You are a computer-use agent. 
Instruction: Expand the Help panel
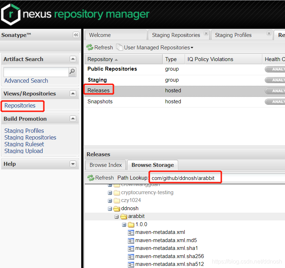73,164
